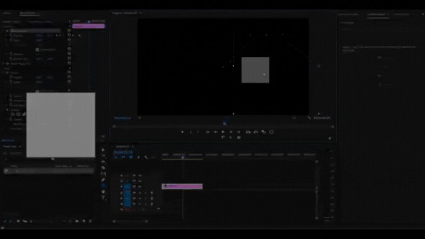Select the highlighted Rectangle tool

point(103,185)
